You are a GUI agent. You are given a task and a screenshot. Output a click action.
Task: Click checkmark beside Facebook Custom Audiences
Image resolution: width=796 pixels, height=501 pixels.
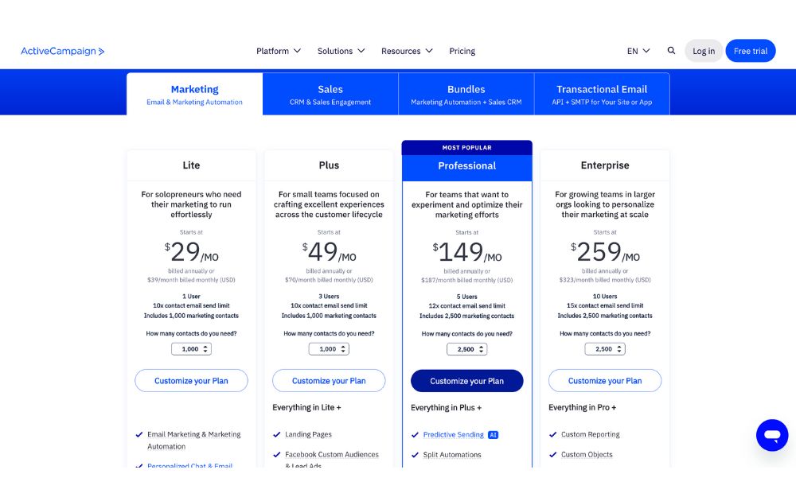pos(277,455)
